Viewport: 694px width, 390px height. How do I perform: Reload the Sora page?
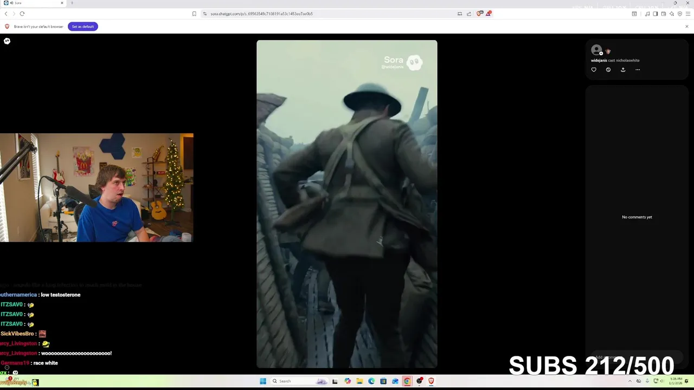[x=22, y=14]
